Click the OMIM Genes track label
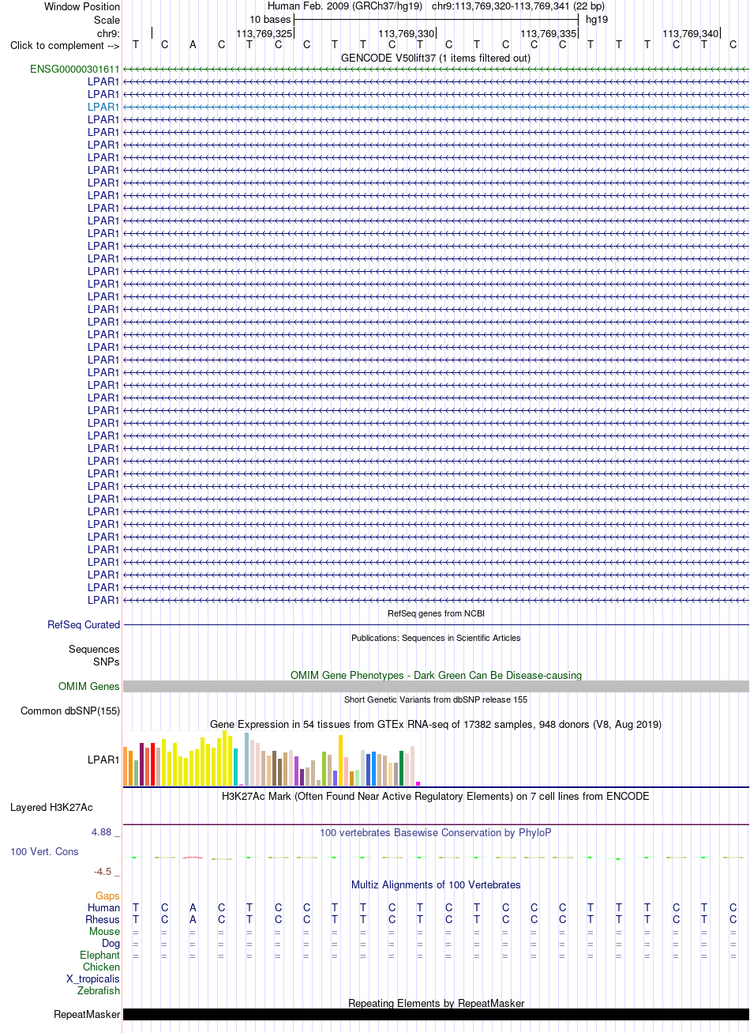The width and height of the screenshot is (750, 1033). point(89,686)
